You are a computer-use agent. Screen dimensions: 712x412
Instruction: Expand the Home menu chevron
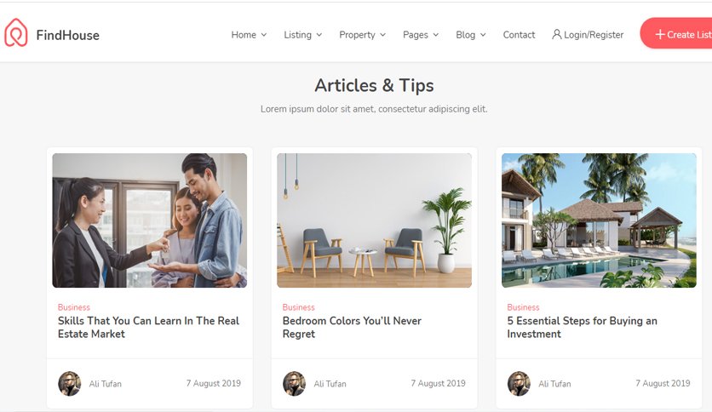click(264, 35)
